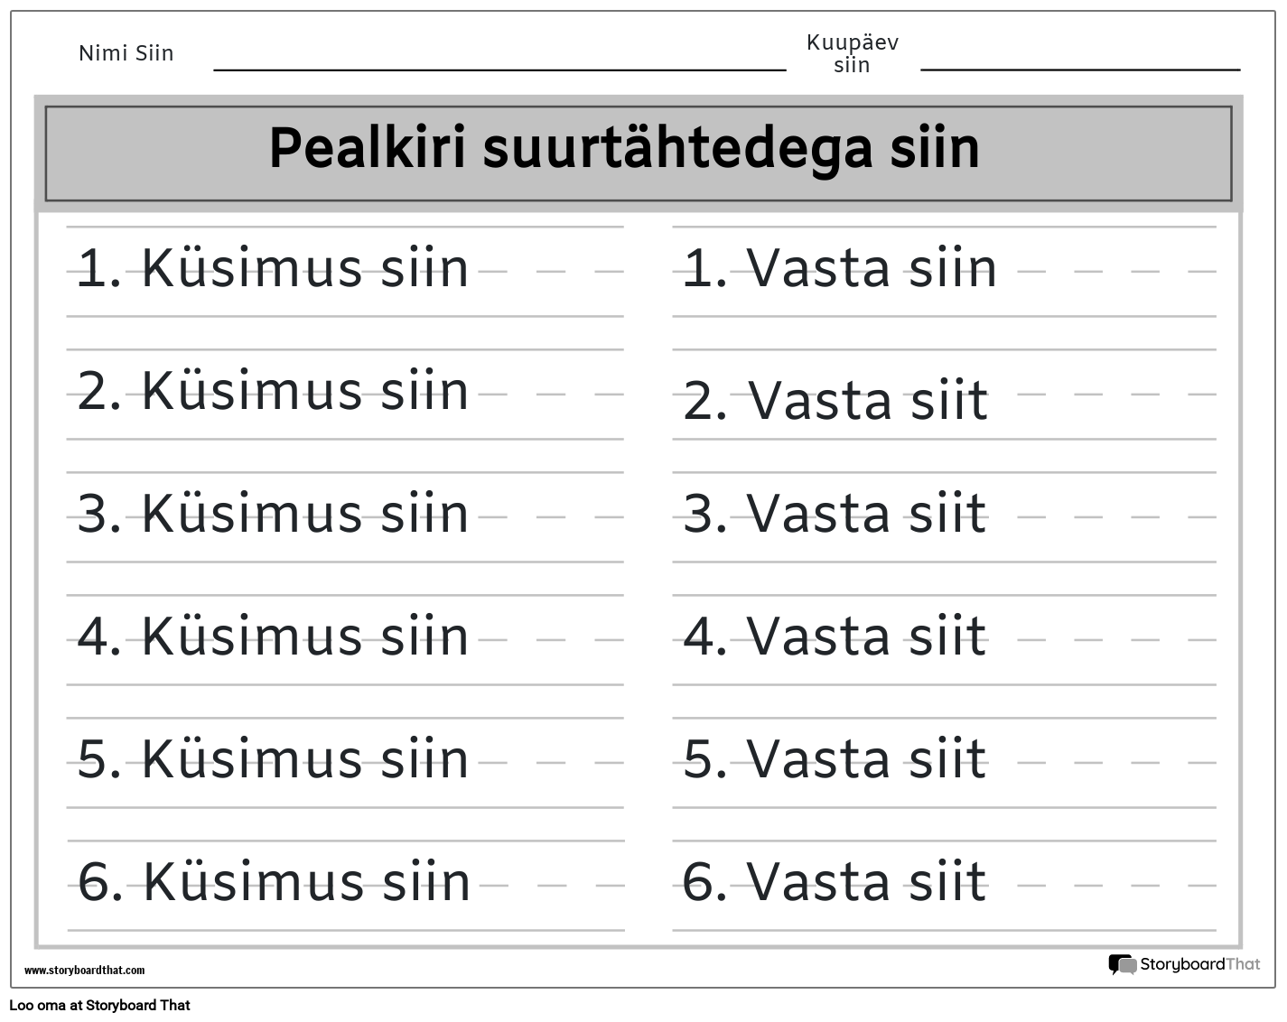Click the 1. Vasta siin answer
The width and height of the screenshot is (1287, 1022).
tap(839, 268)
